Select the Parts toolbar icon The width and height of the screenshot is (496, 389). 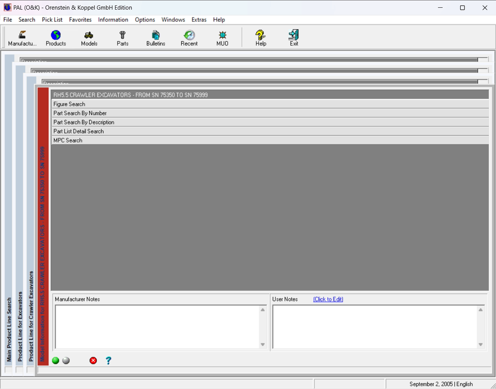click(x=123, y=38)
